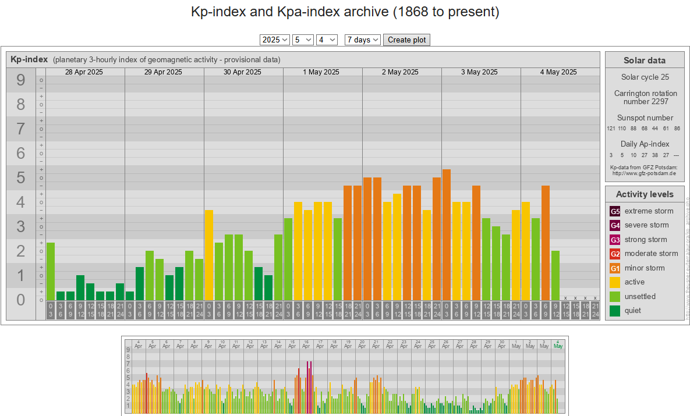
Task: Click 'Kp-data from GFZ Potsdam:' text
Action: (x=644, y=168)
